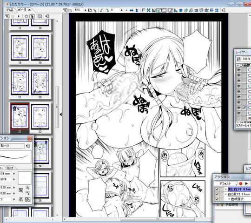Flip the view horizontally with the blue arrows
This screenshot has height=223, width=251.
point(132,10)
